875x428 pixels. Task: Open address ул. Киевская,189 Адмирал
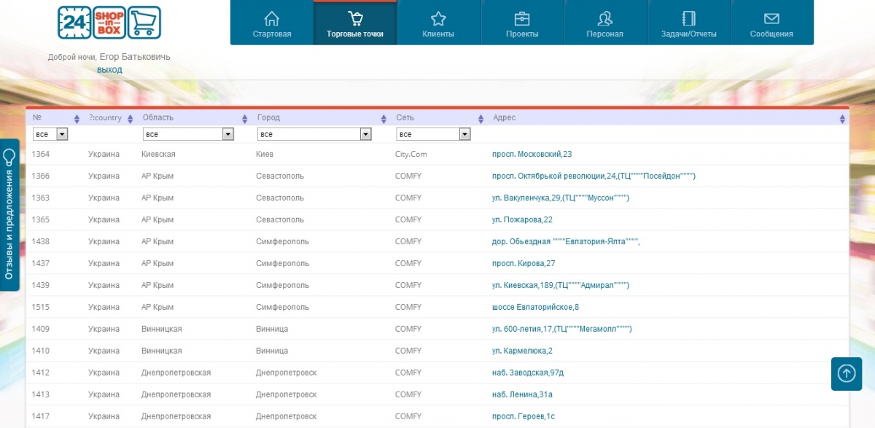point(561,286)
